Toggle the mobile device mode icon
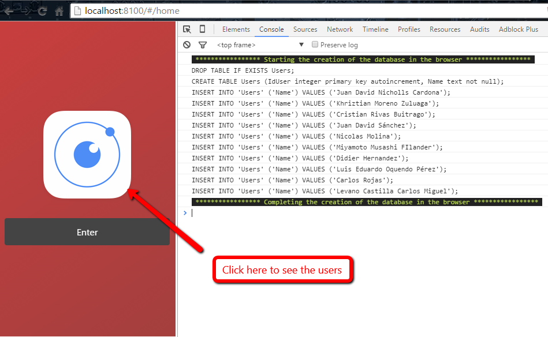This screenshot has width=548, height=337. 202,29
